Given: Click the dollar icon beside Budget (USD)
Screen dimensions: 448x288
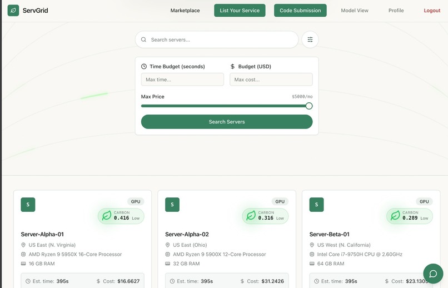Looking at the screenshot, I should 232,67.
